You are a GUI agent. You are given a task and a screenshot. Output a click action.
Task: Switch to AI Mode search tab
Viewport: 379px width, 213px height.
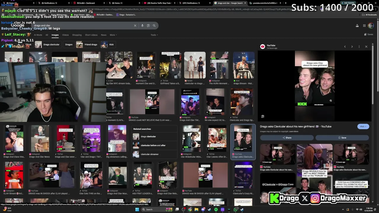point(38,35)
